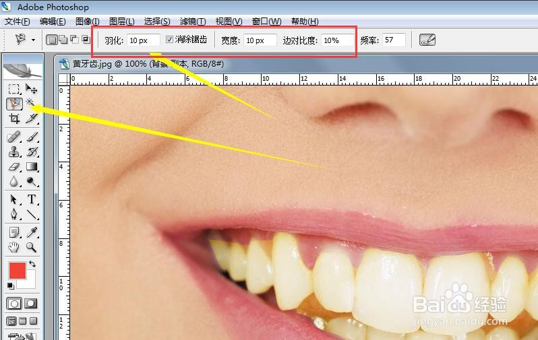Select the Notes tool
538x340 pixels.
coord(13,232)
